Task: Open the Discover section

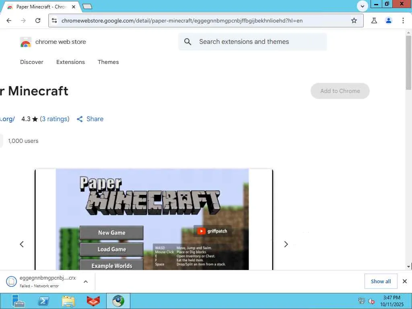Action: [x=31, y=62]
